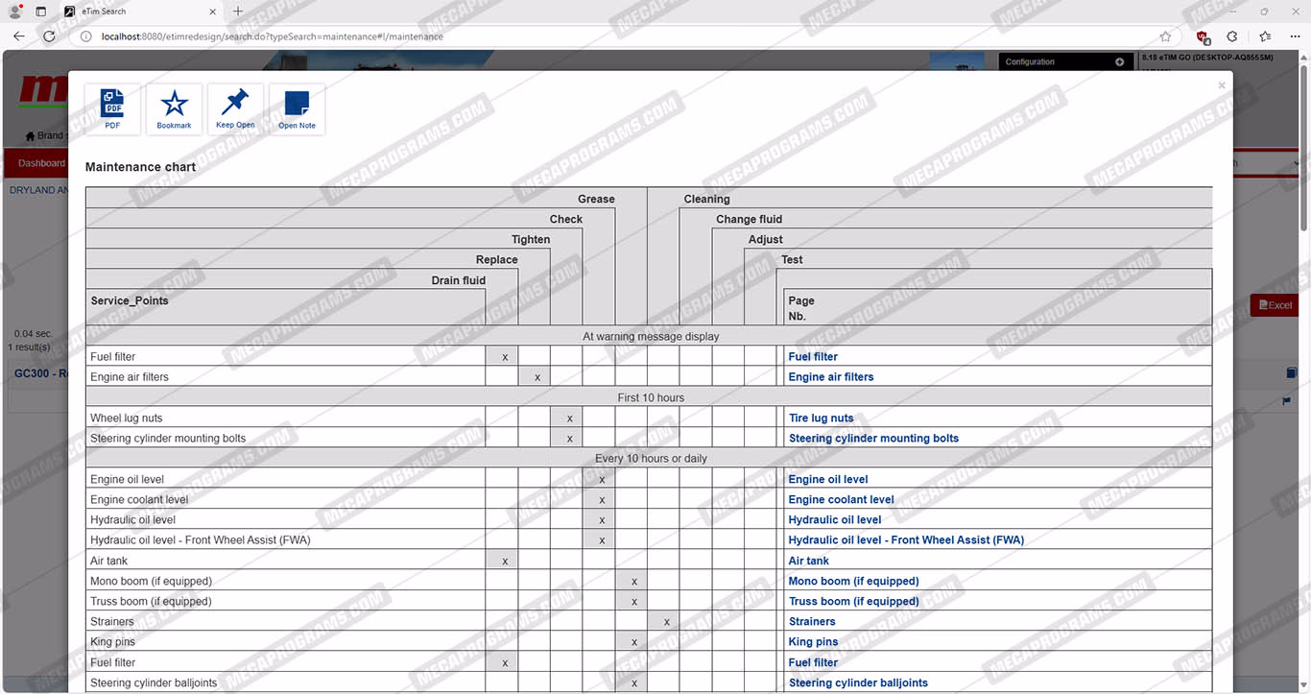Click the Drain fluid column header
1311x694 pixels.
coord(459,281)
